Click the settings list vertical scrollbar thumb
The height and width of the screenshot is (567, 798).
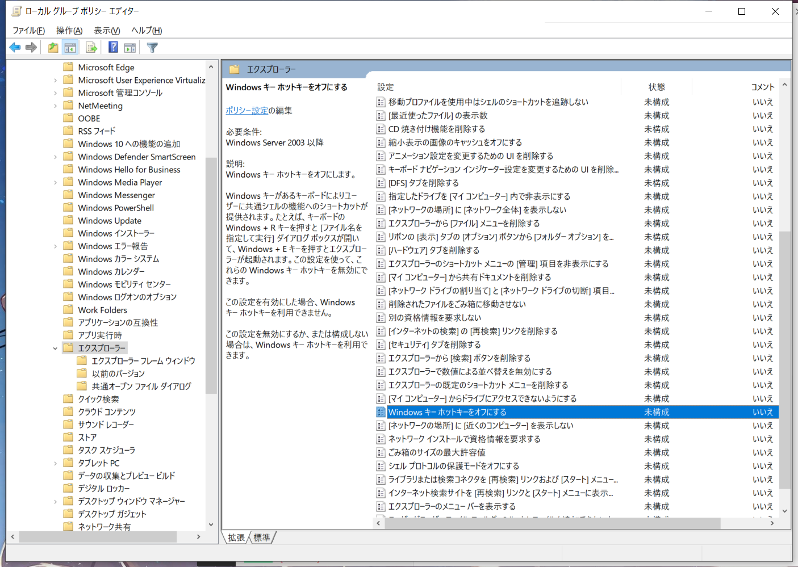(784, 360)
